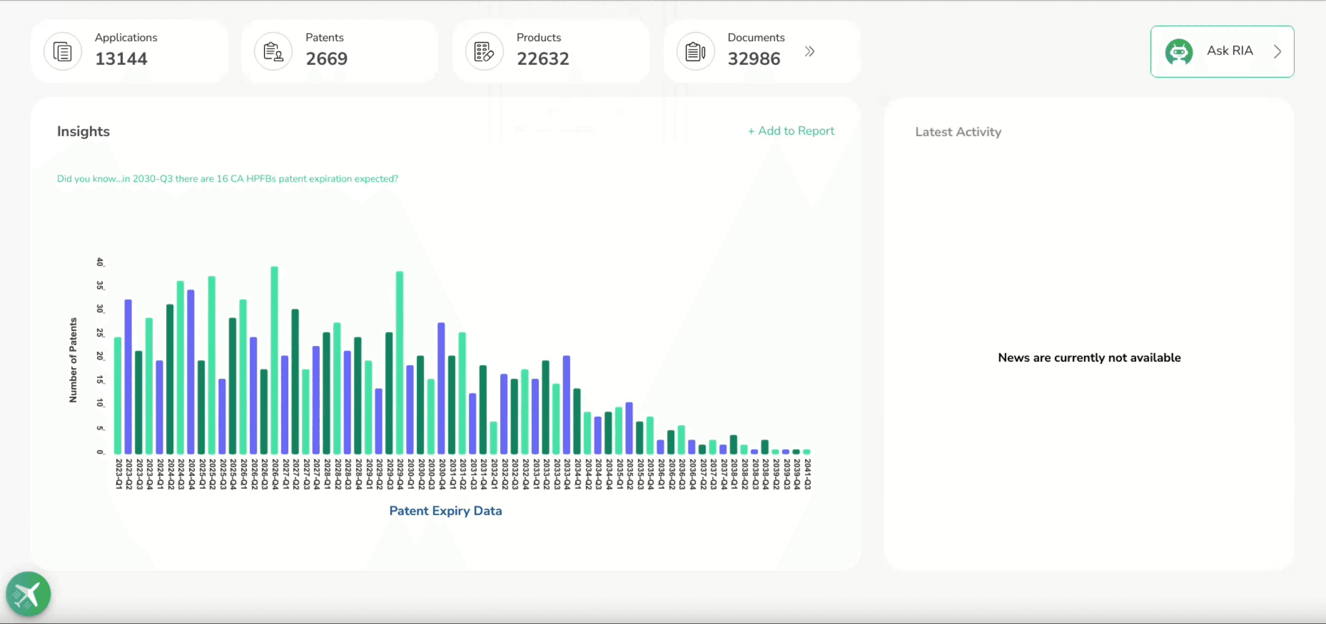Click the Documents clipboard icon
Image resolution: width=1326 pixels, height=624 pixels.
[695, 52]
